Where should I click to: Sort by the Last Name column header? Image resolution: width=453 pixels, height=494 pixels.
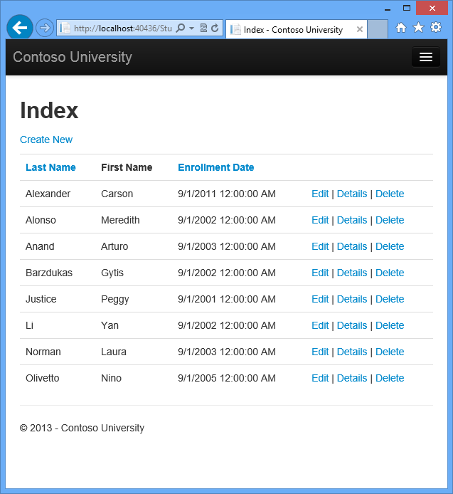50,167
